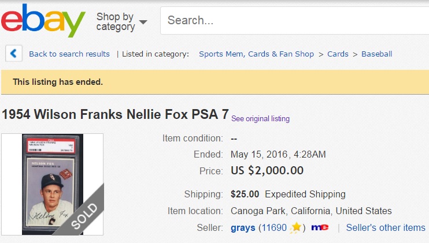This screenshot has height=243, width=429.
Task: Go back to search results
Action: (69, 54)
